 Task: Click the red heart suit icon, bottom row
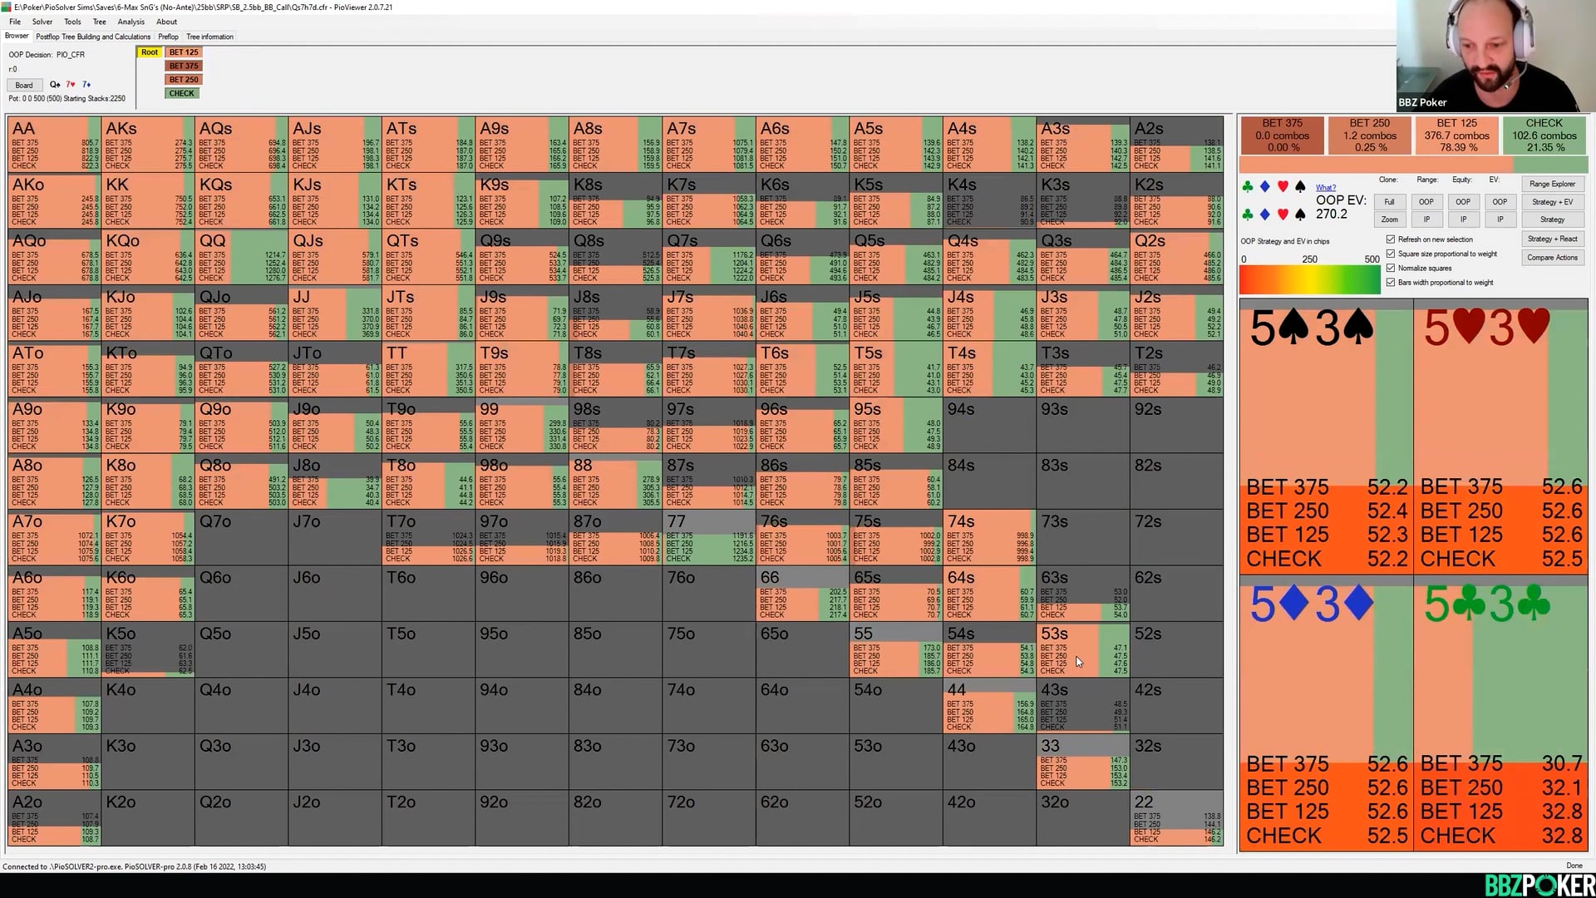point(1283,215)
